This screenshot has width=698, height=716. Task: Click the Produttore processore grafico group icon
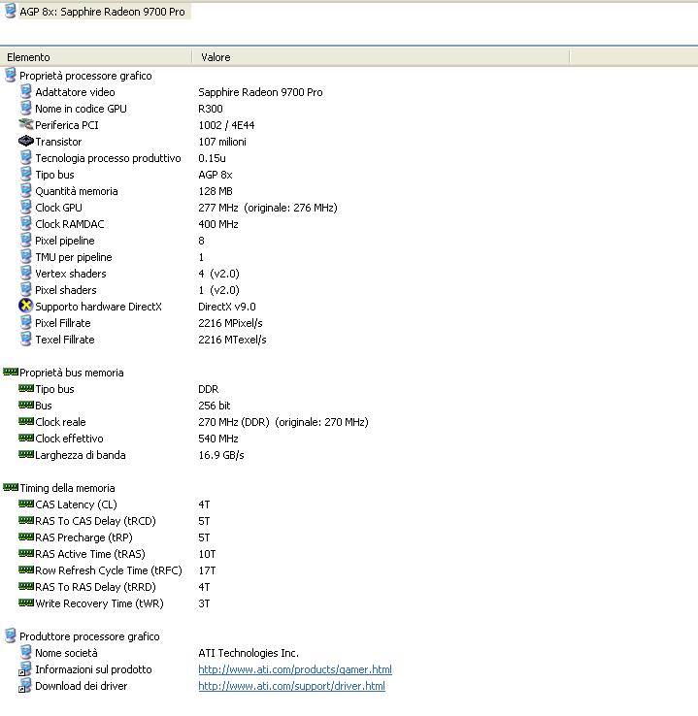point(10,635)
